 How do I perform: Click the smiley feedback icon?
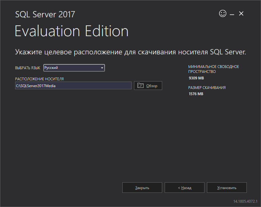[x=222, y=14]
